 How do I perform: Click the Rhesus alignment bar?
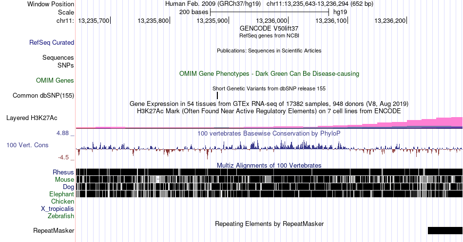[x=270, y=172]
